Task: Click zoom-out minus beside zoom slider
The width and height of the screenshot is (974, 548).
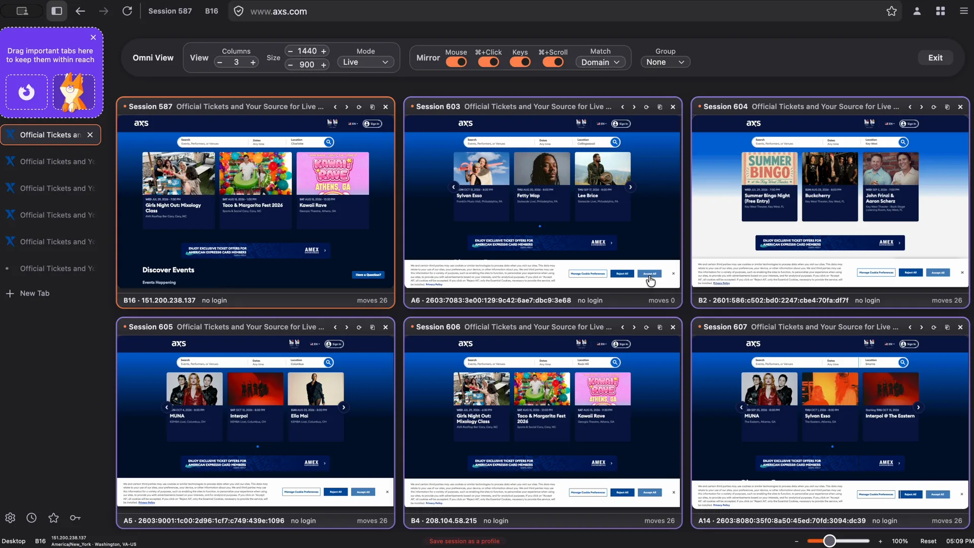Action: tap(796, 541)
